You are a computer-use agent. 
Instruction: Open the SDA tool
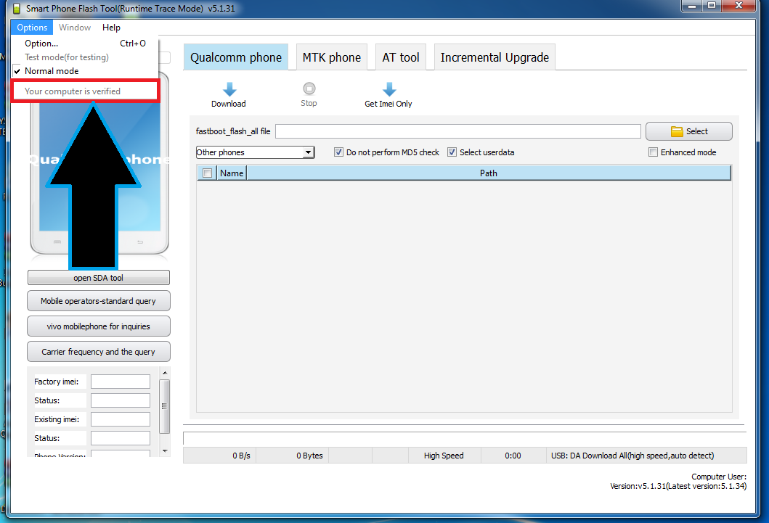[98, 277]
